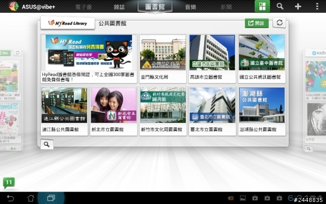Open 新竹市文化局圖書館 thumbnail
This screenshot has width=326, height=204.
[163, 105]
